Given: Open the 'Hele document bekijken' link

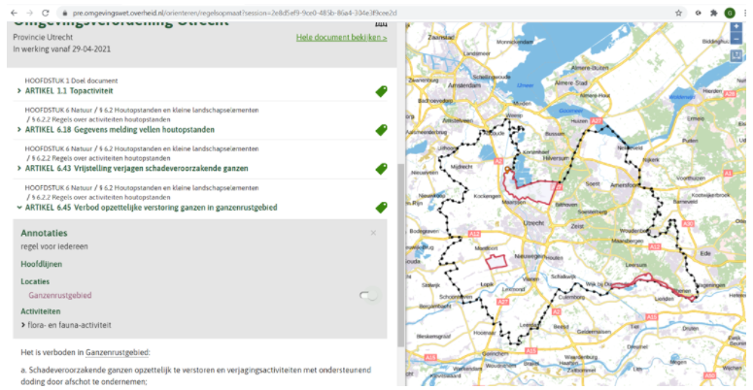Looking at the screenshot, I should point(341,38).
